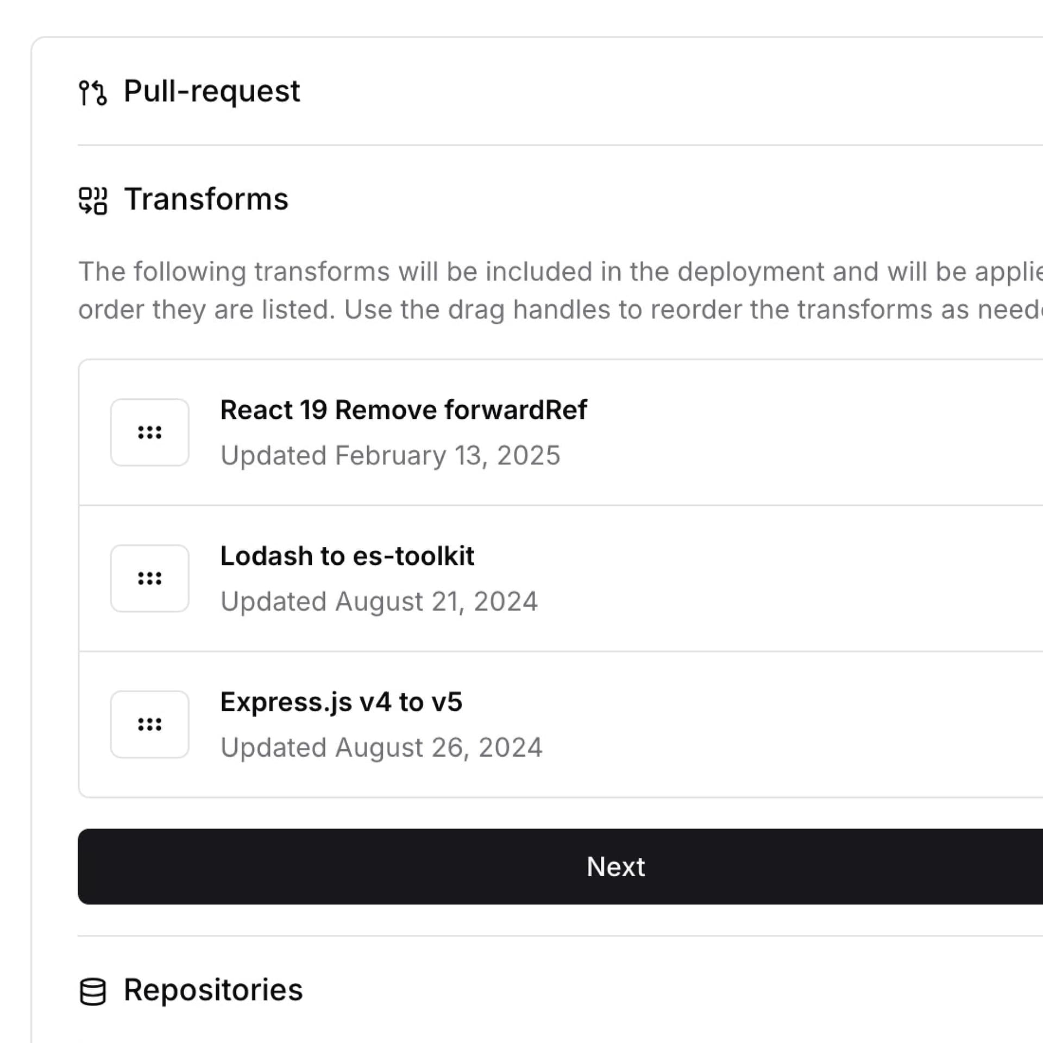Grab drag handle for Express.js v4 to v5
The width and height of the screenshot is (1043, 1043).
(150, 724)
